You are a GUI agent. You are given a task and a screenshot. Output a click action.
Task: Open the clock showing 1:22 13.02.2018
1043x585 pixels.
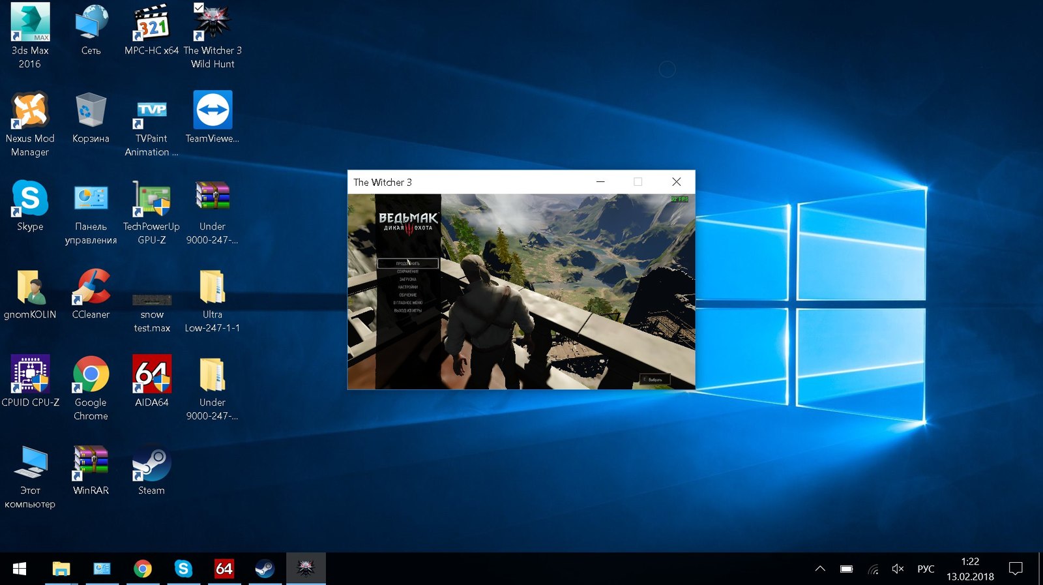click(x=970, y=569)
